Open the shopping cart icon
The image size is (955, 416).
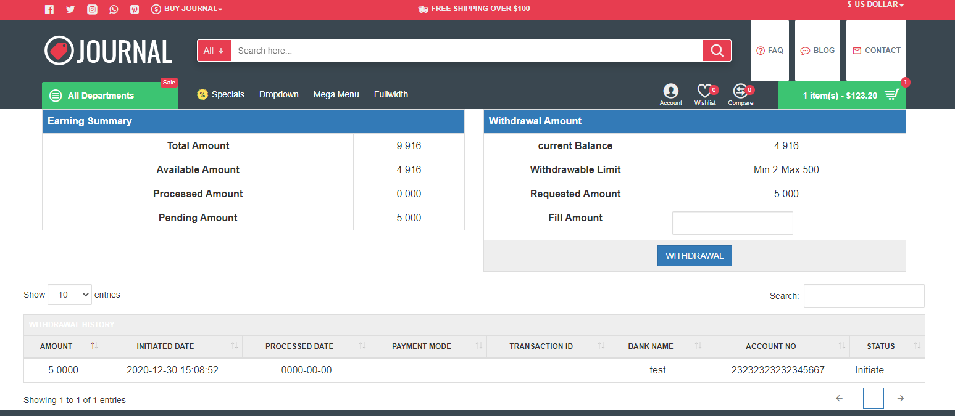[x=891, y=94]
